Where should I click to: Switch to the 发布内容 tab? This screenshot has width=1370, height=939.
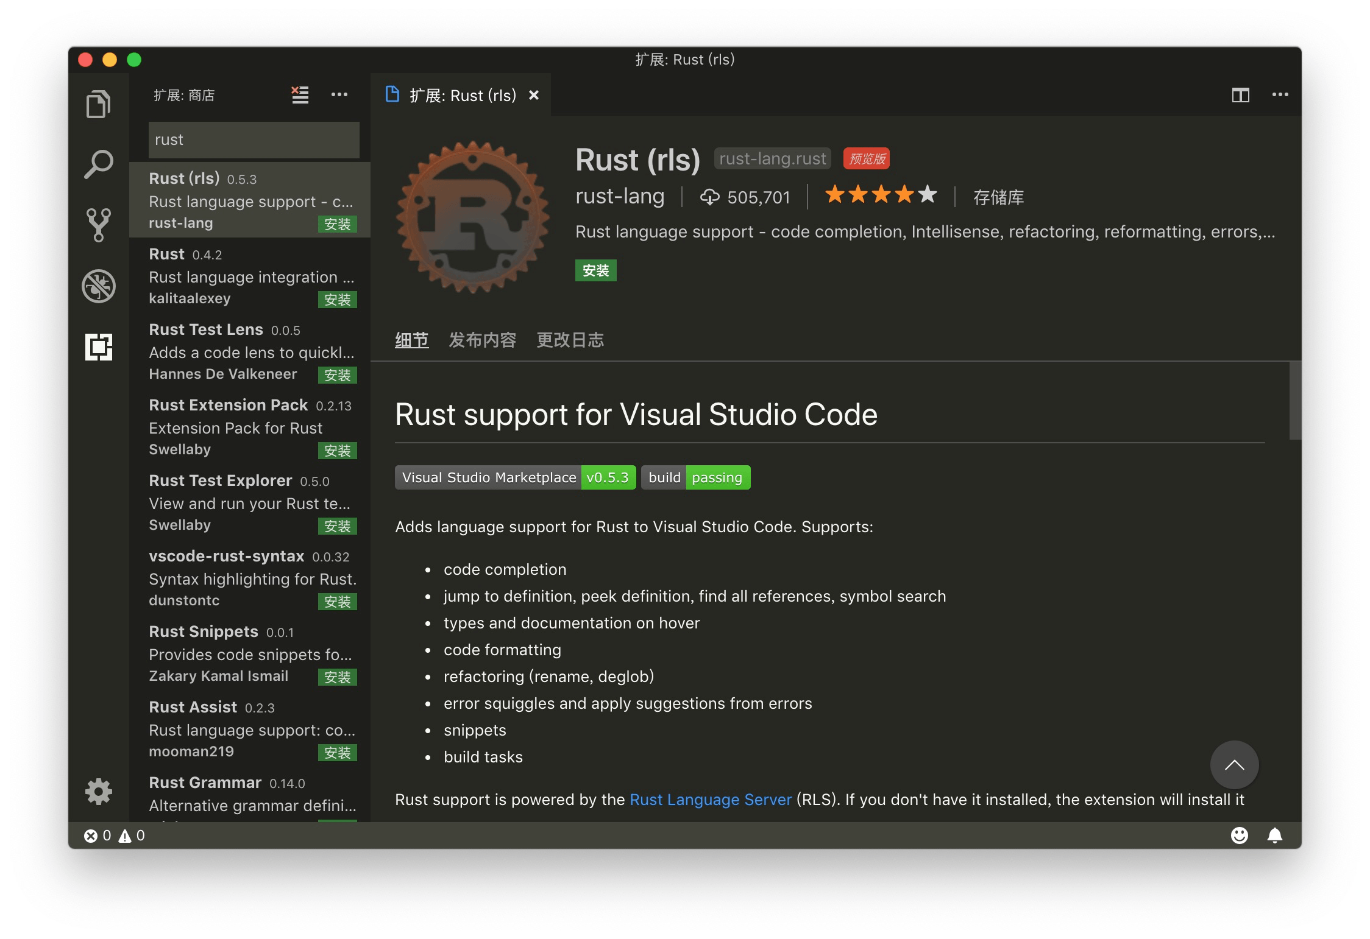(483, 340)
